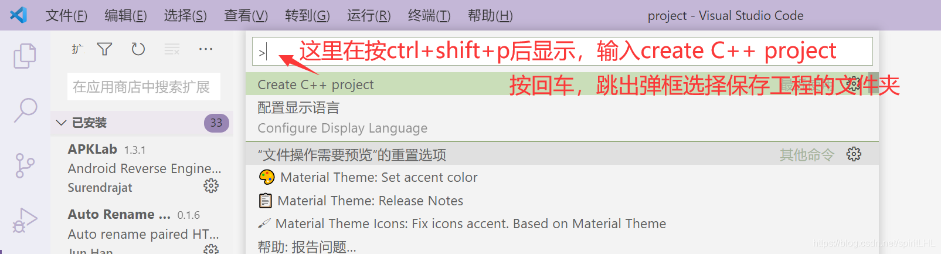Select Material Theme: Release Notes command
The height and width of the screenshot is (254, 941).
pyautogui.click(x=562, y=201)
